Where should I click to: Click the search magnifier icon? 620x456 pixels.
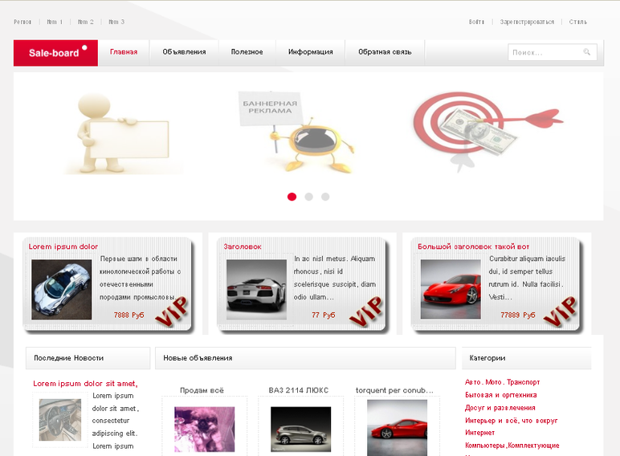point(586,51)
